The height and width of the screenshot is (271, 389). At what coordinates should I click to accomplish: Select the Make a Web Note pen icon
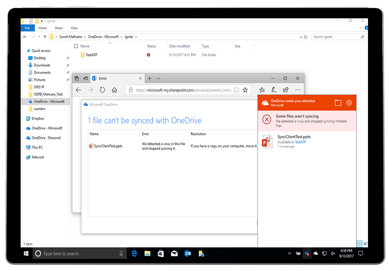274,90
